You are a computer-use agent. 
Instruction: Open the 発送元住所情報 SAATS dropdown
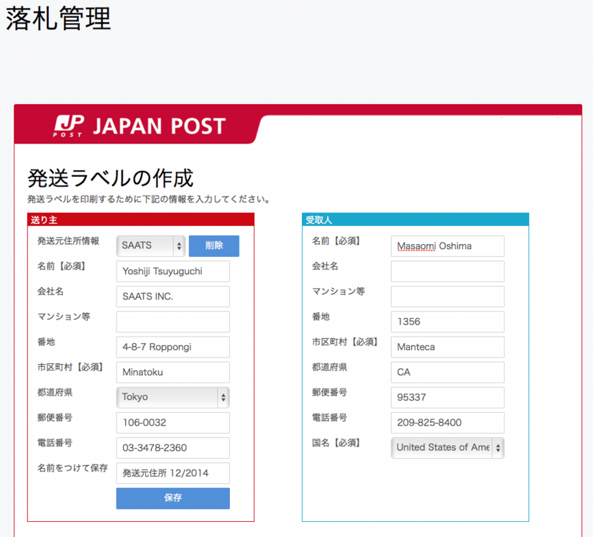151,246
